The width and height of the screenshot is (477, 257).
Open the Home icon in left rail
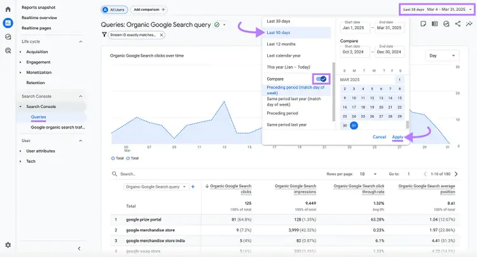pyautogui.click(x=8, y=9)
